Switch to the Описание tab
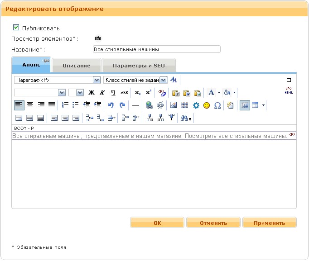The height and width of the screenshot is (261, 309). (x=76, y=66)
